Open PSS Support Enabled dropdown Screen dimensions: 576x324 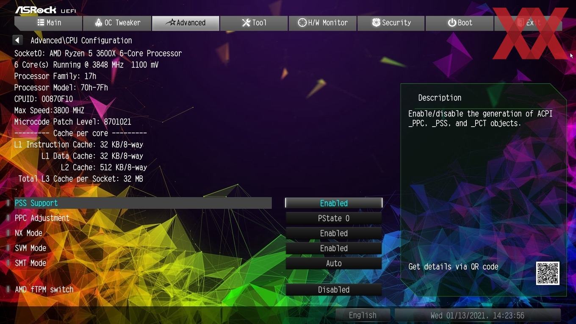(334, 203)
